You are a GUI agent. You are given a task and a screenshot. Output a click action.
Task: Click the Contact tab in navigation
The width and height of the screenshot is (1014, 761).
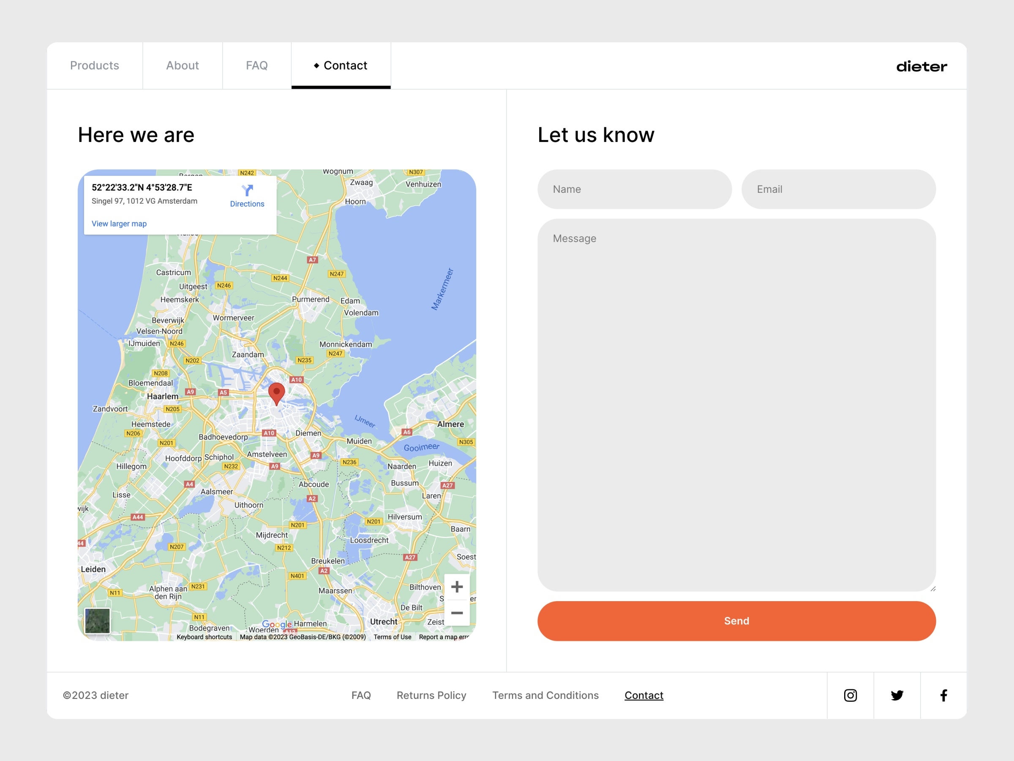click(x=341, y=66)
